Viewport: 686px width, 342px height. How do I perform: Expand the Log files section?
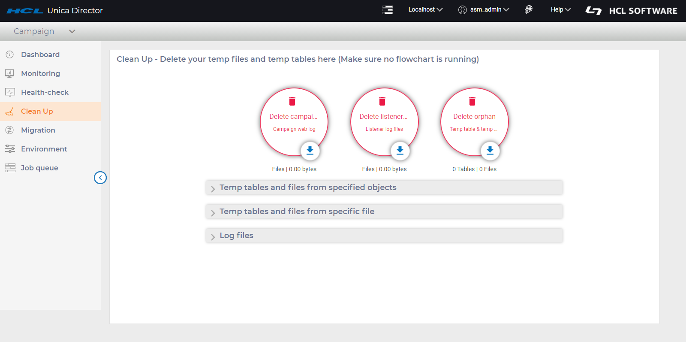coord(236,236)
